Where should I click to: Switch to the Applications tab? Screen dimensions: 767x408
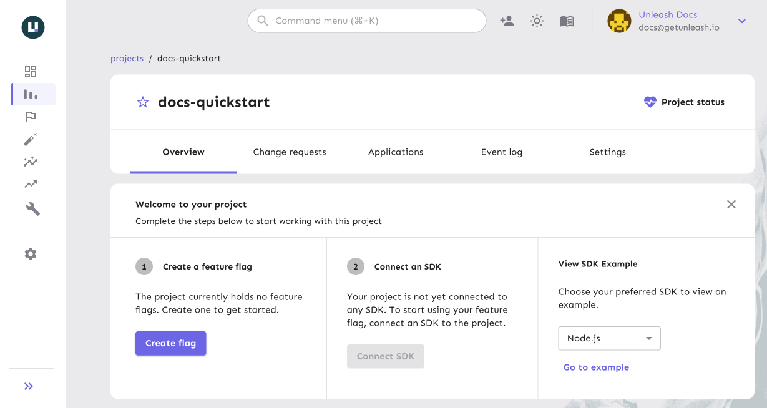[x=396, y=152]
